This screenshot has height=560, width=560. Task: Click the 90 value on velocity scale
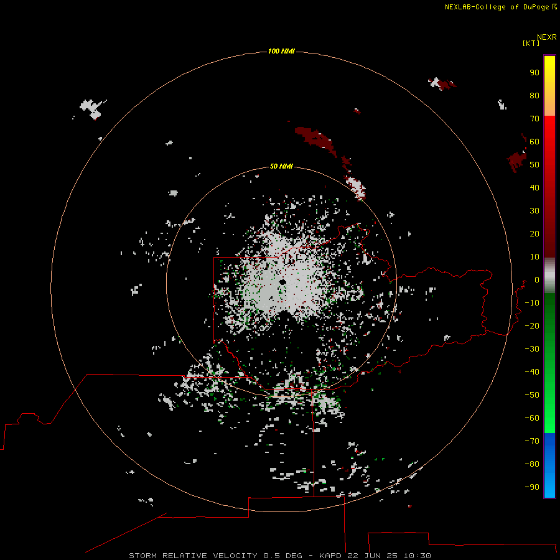pyautogui.click(x=534, y=73)
